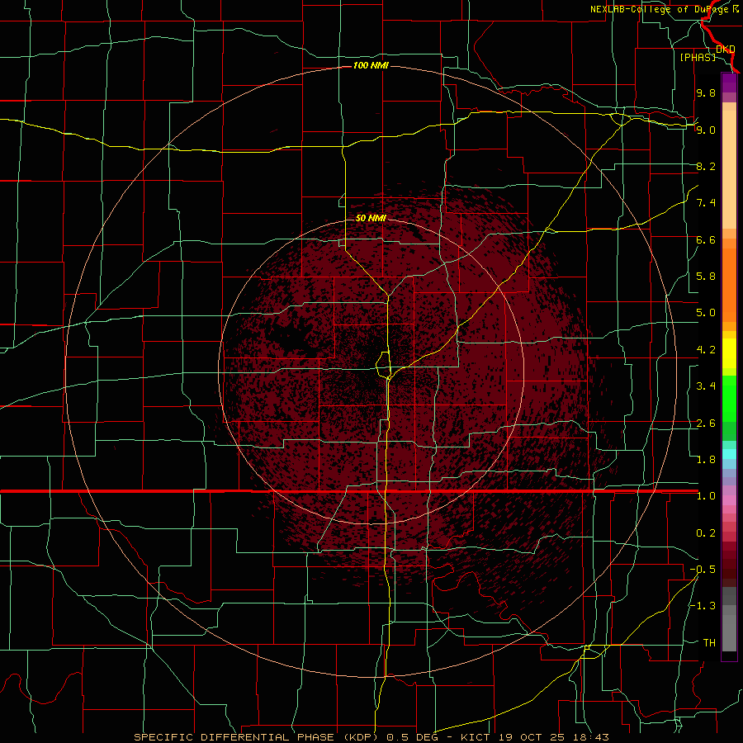The image size is (743, 743).
Task: Pick the bright yellow band on the color bar
Action: [729, 353]
